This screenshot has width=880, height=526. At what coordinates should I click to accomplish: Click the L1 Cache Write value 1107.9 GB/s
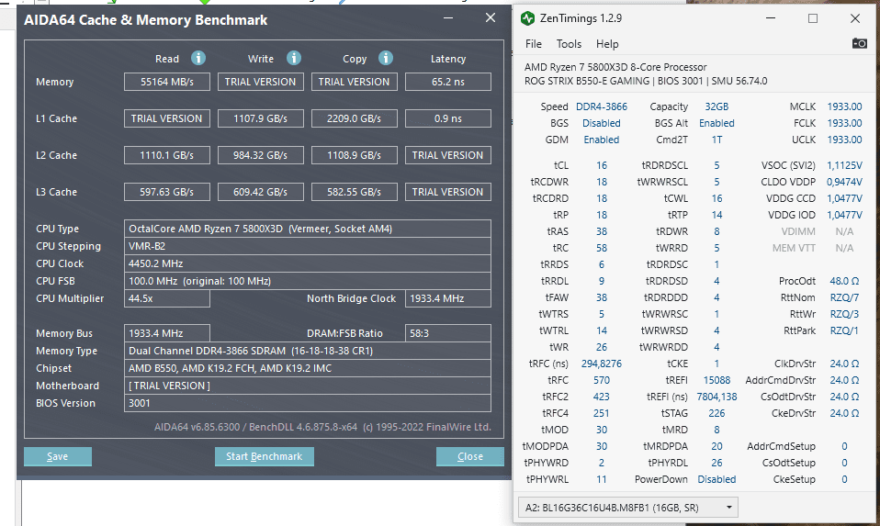pos(260,119)
